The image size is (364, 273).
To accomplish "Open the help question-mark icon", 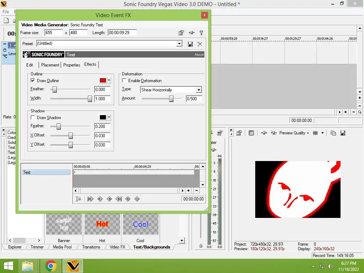I will 201,33.
